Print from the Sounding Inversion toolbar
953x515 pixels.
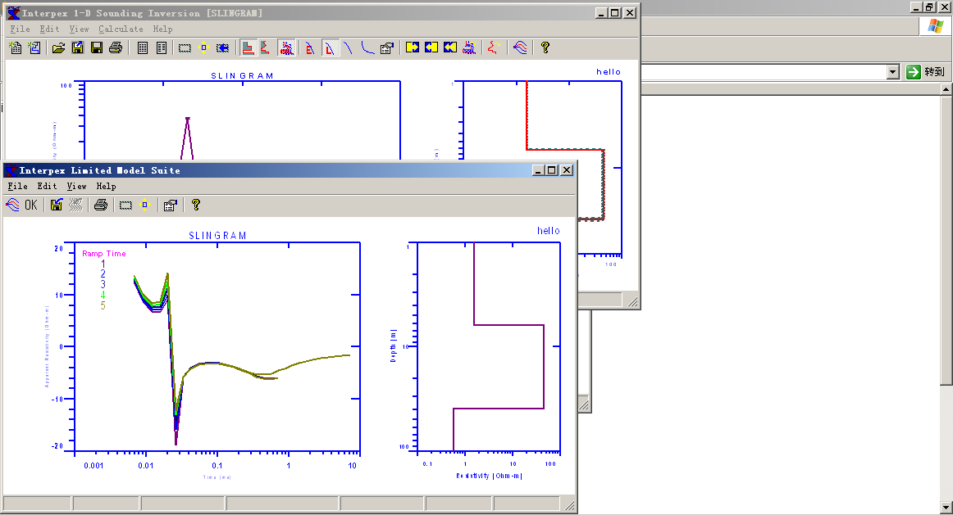(x=116, y=48)
